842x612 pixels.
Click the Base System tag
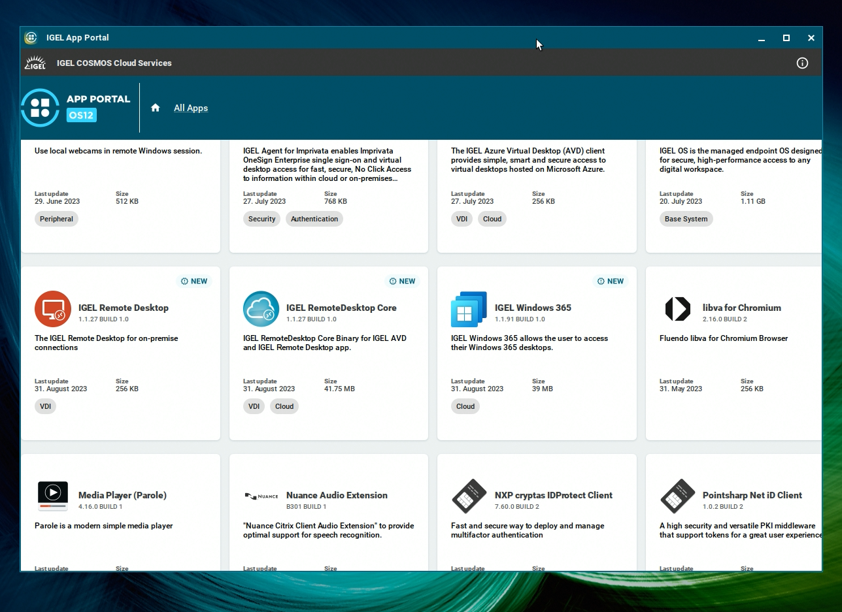[x=686, y=219]
